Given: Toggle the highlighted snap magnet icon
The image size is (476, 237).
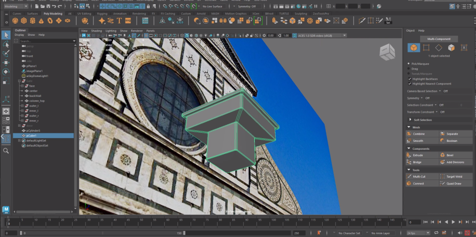Looking at the screenshot, I should [x=193, y=6].
